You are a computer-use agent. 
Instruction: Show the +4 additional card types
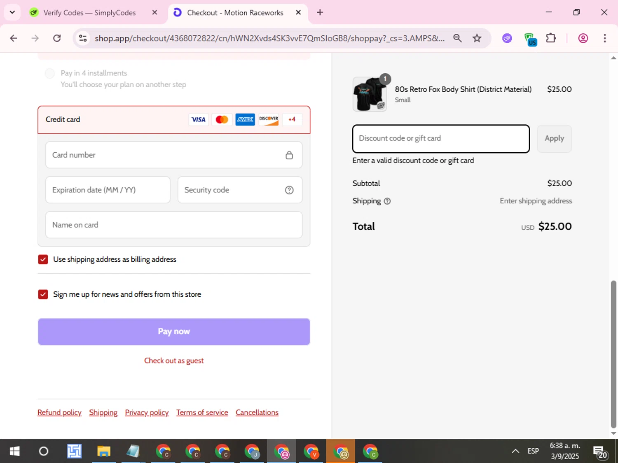coord(292,119)
